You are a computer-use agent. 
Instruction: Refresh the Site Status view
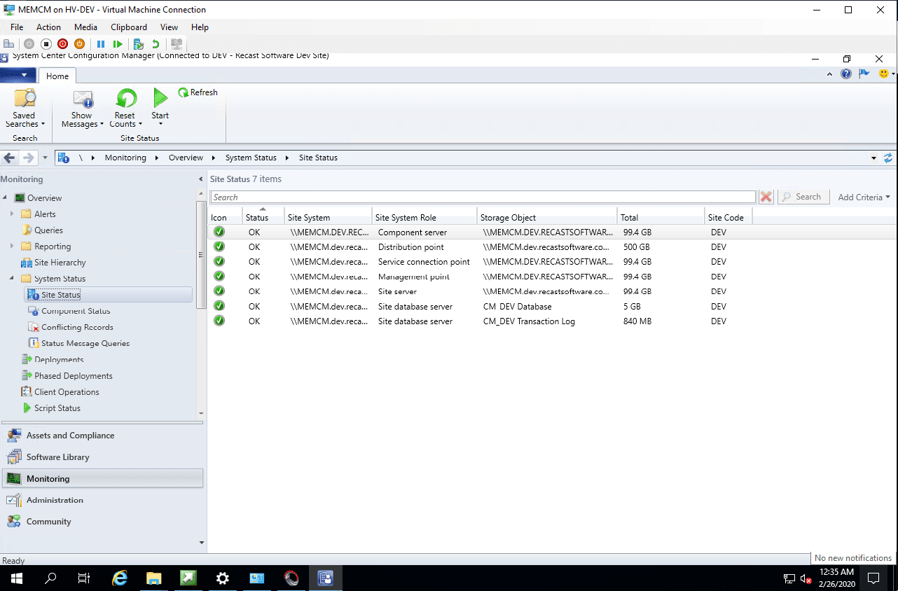click(198, 92)
